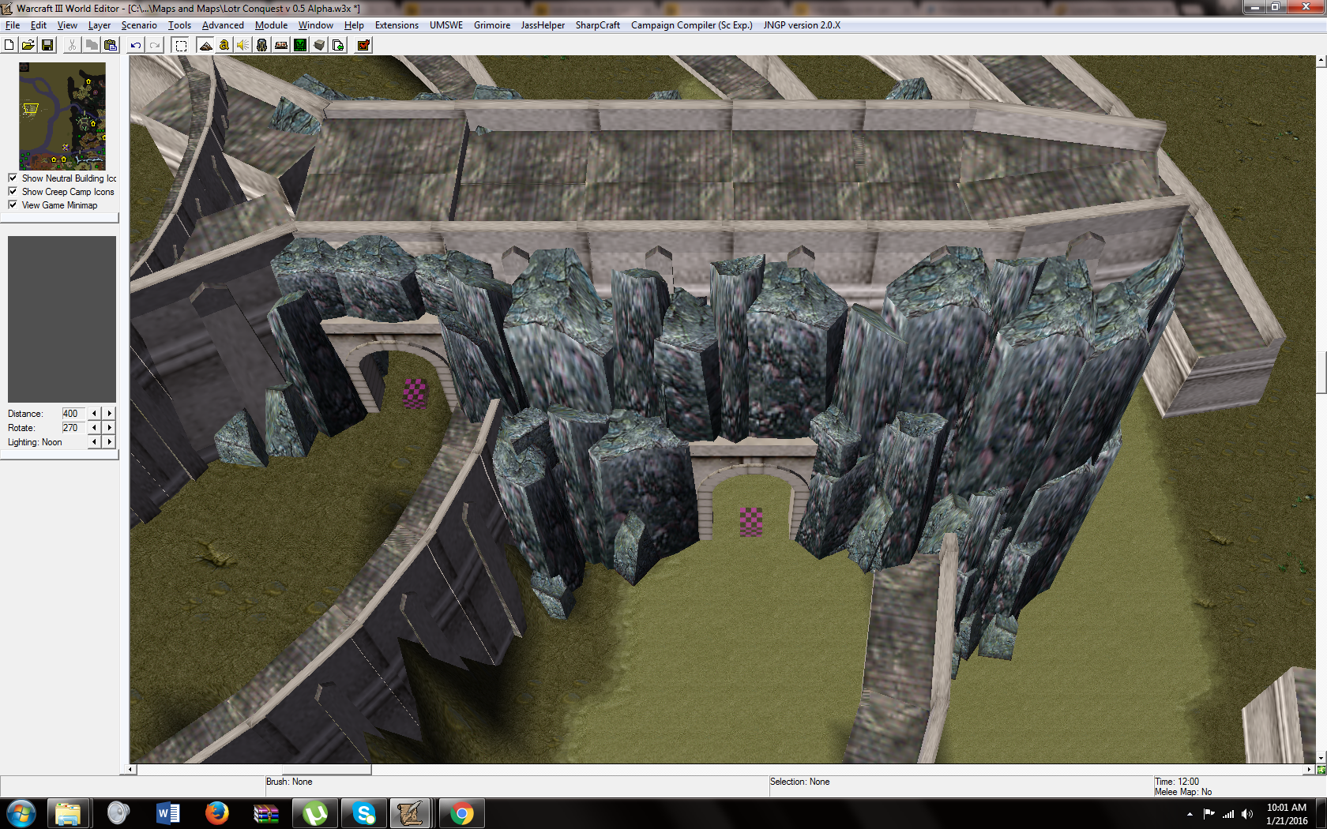Image resolution: width=1327 pixels, height=829 pixels.
Task: Open the Advanced menu
Action: pos(223,25)
